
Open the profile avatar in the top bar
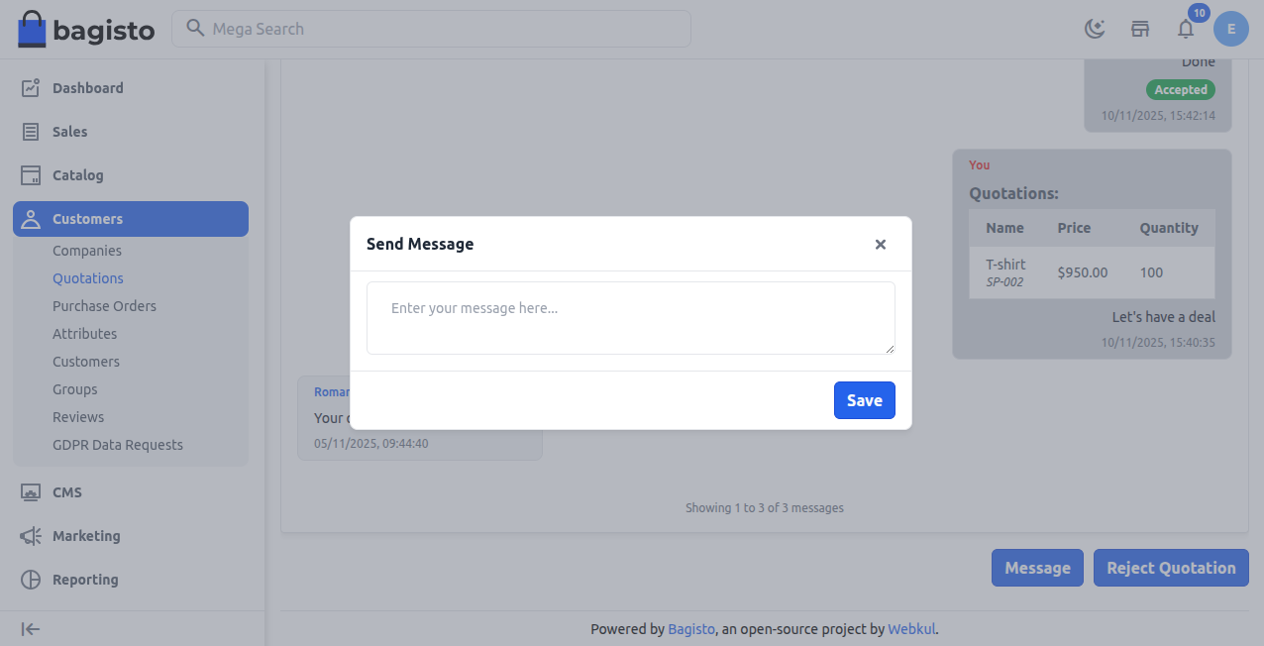(1231, 29)
